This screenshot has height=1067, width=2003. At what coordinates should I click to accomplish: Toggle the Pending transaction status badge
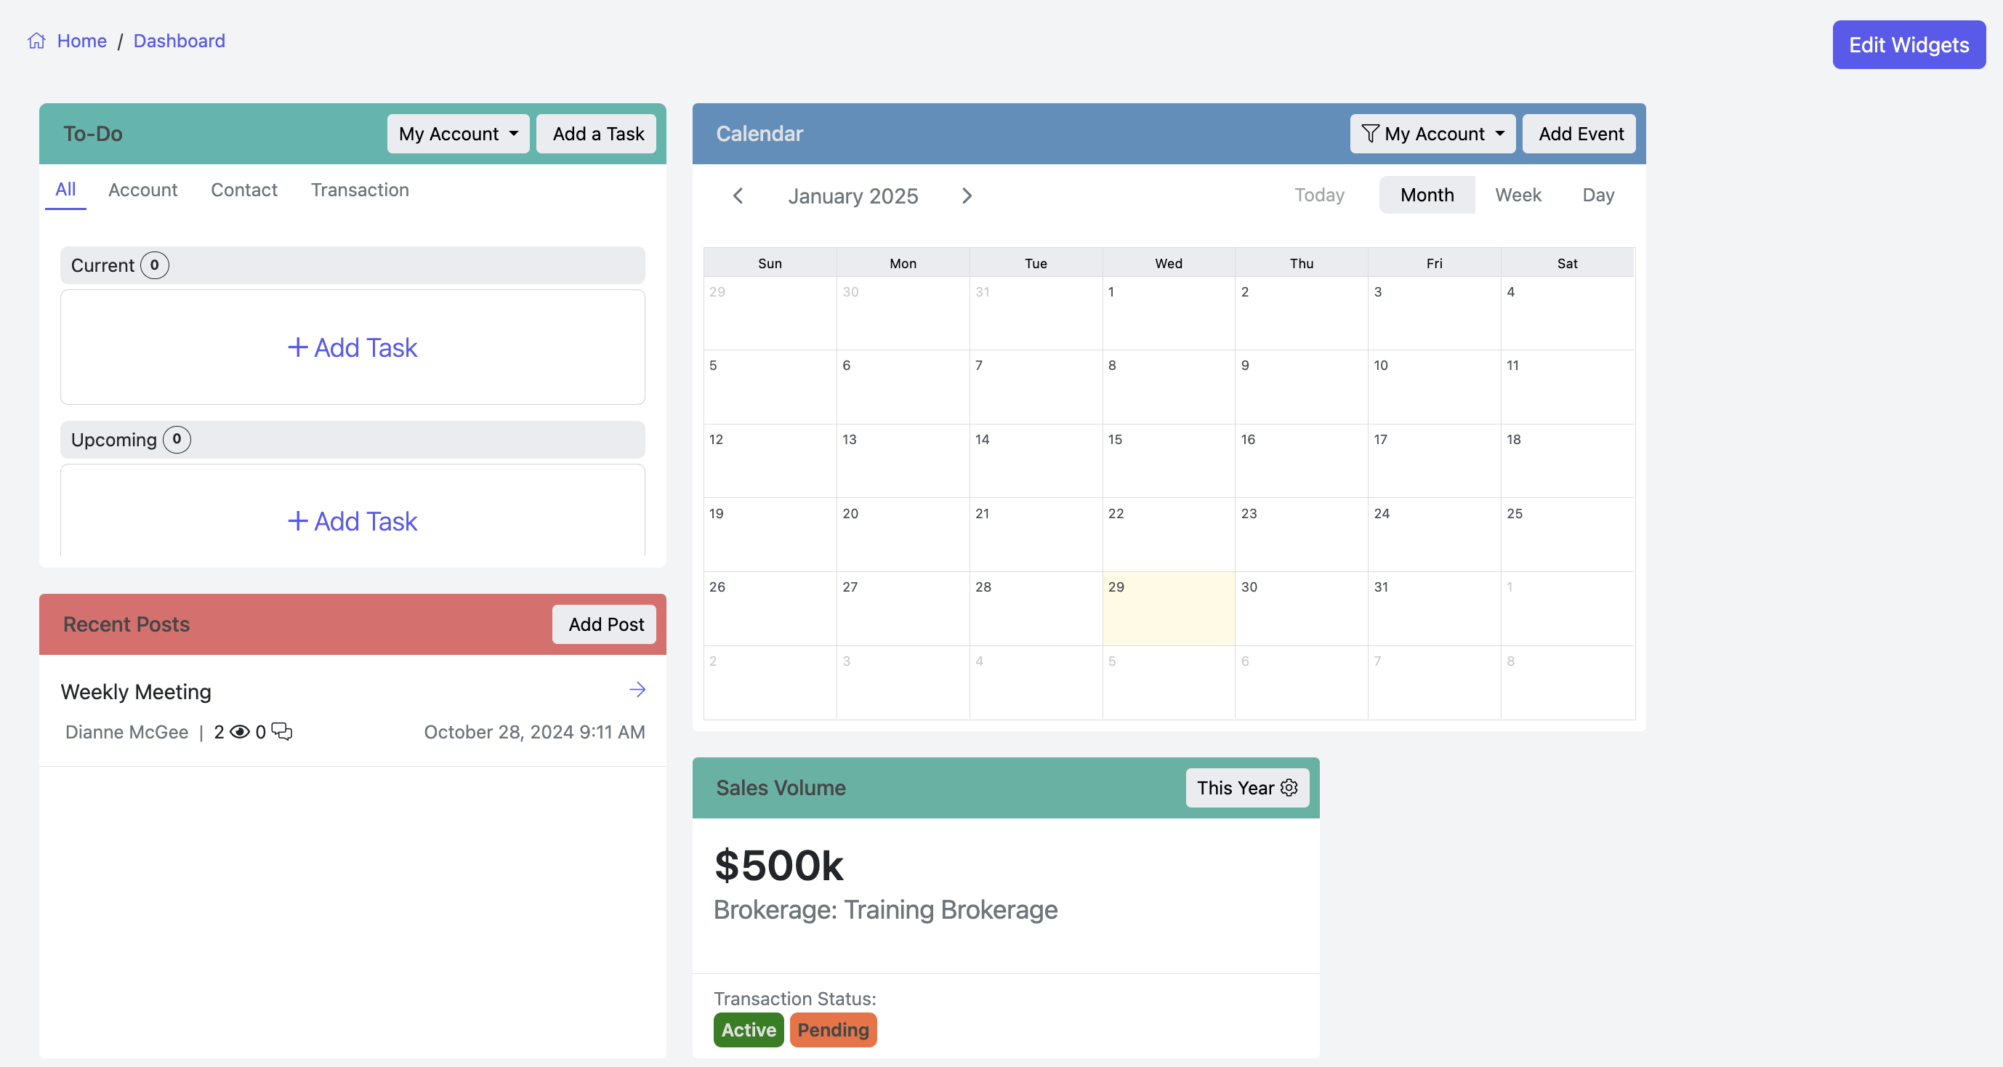(833, 1030)
